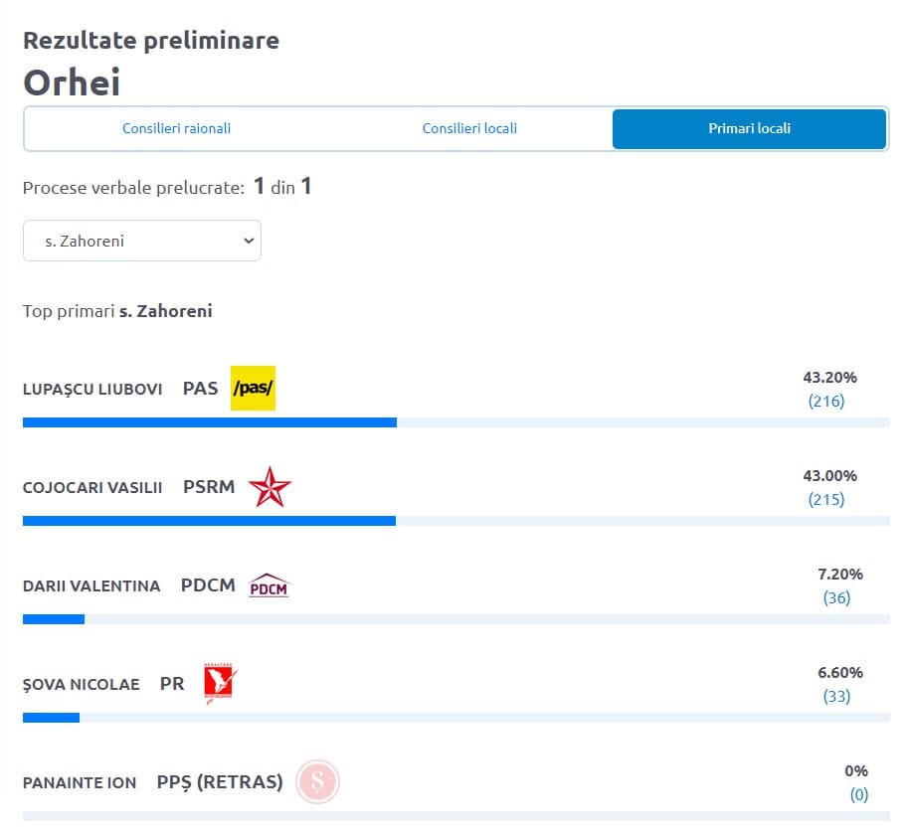Switch to Consilieri locali tab
This screenshot has height=833, width=907.
coord(469,129)
